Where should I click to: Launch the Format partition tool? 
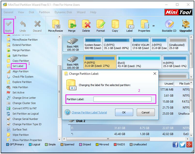coord(101,26)
